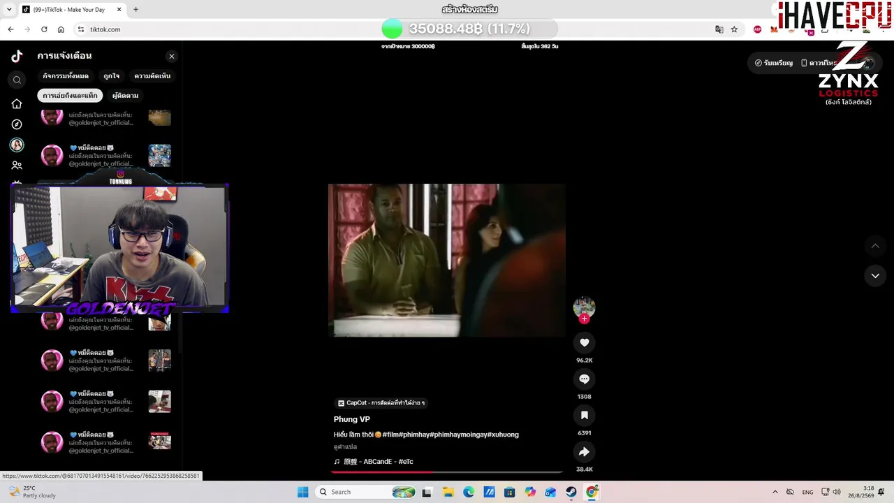Go to the next video with down arrow

click(875, 276)
